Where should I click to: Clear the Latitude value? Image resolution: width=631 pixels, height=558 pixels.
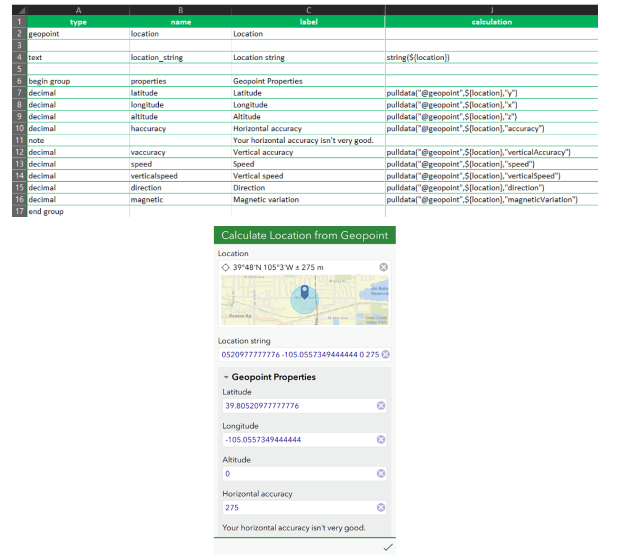coord(380,405)
